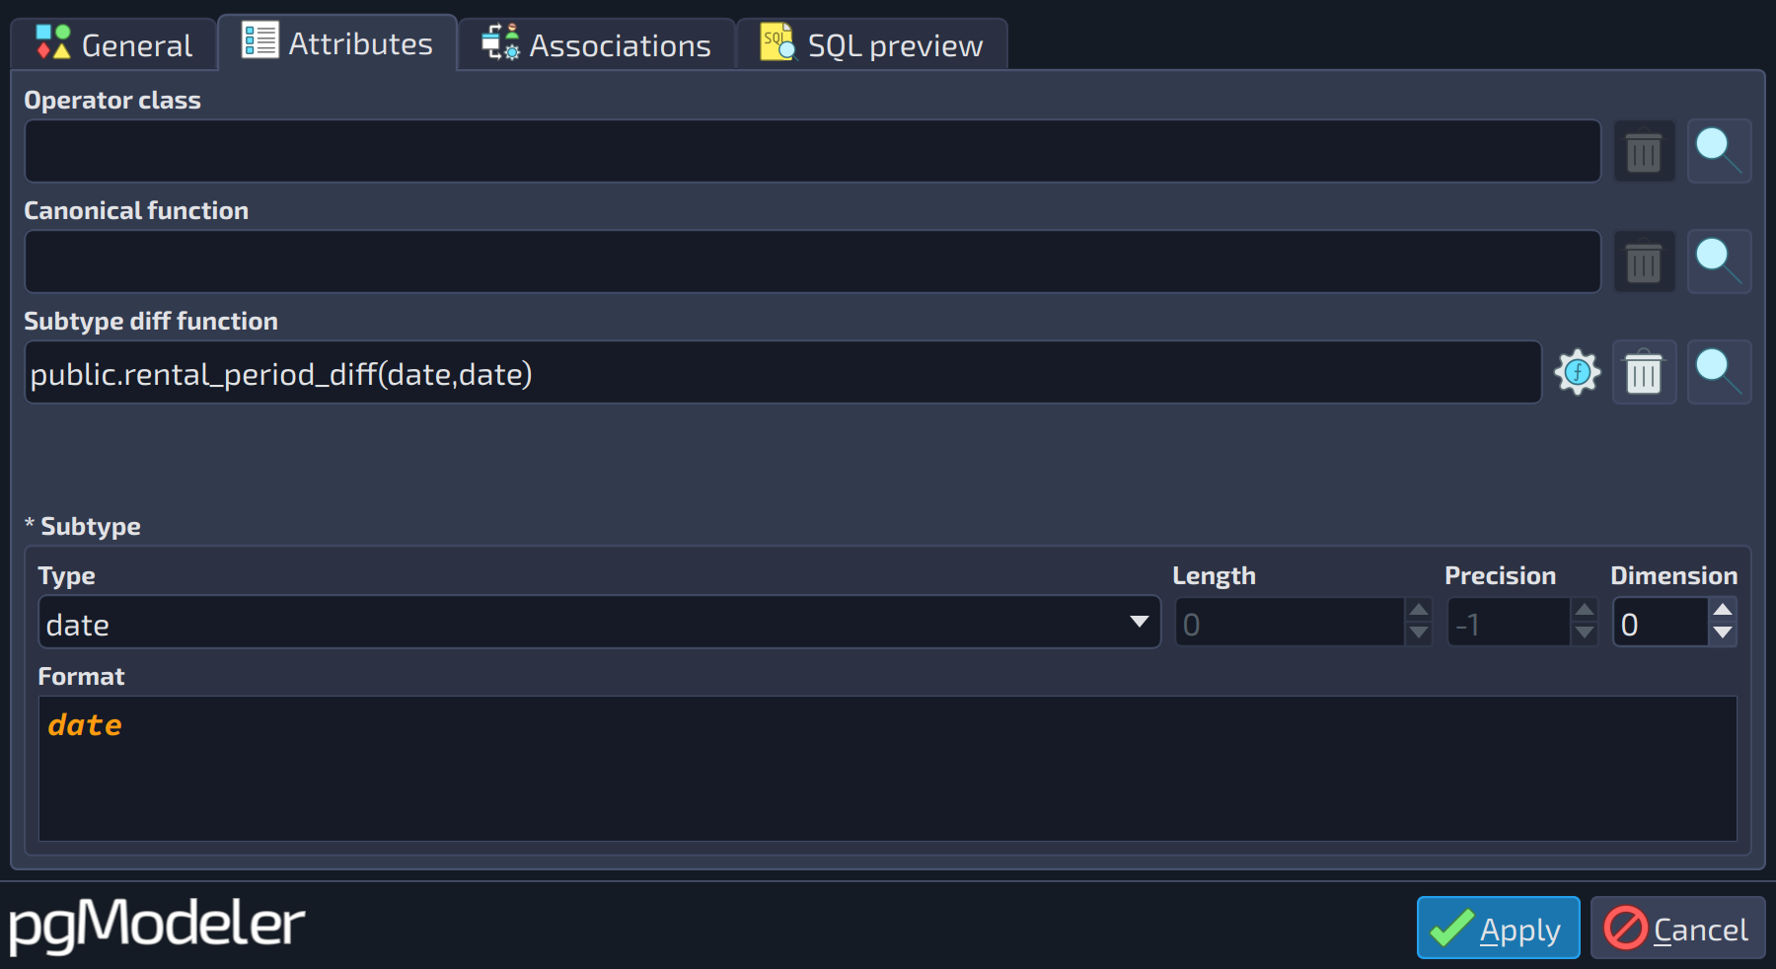Select the Attributes tab
Image resolution: width=1776 pixels, height=969 pixels.
[337, 42]
